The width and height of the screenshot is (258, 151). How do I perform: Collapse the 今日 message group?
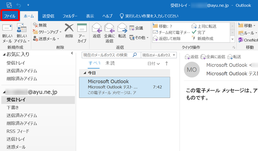[x=84, y=73]
